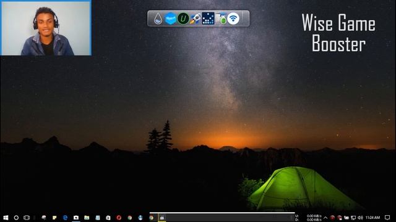Click the webcam video overlay window
The width and height of the screenshot is (396, 222).
tap(46, 28)
